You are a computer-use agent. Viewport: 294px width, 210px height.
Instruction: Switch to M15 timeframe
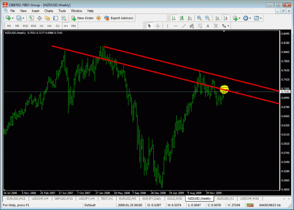click(x=25, y=26)
